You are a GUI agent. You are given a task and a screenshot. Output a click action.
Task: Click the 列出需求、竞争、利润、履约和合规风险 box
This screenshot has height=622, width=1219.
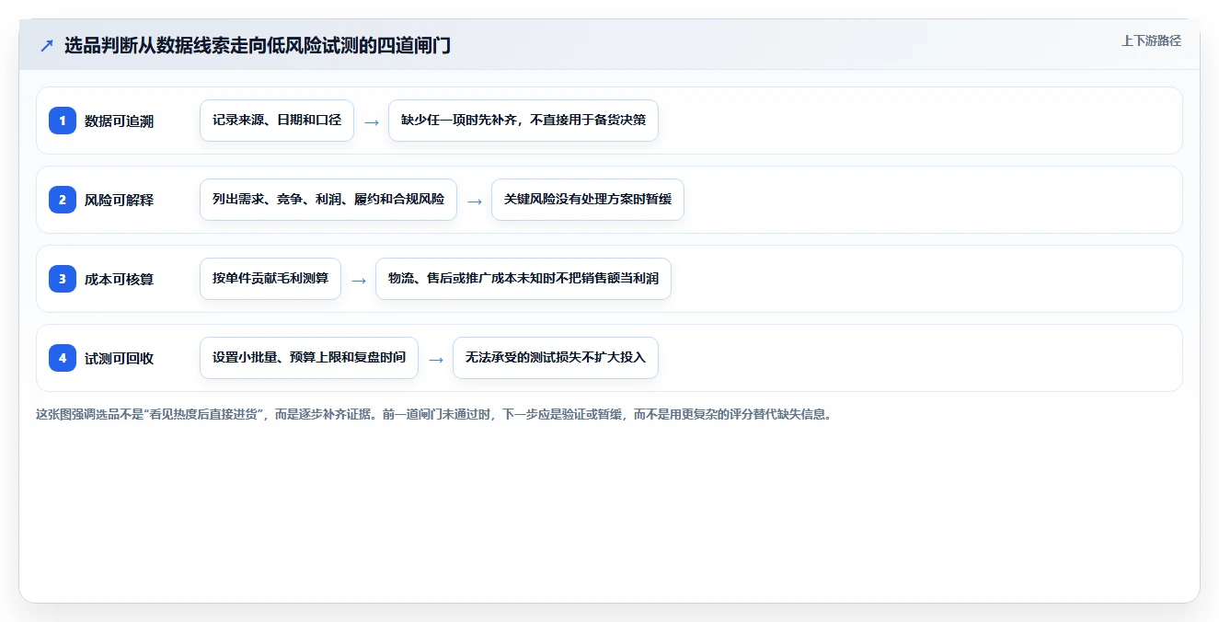[x=328, y=200]
